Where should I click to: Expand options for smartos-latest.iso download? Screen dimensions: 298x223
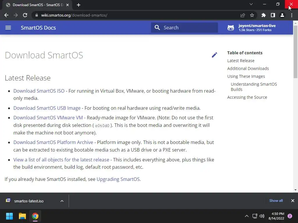[x=62, y=201]
